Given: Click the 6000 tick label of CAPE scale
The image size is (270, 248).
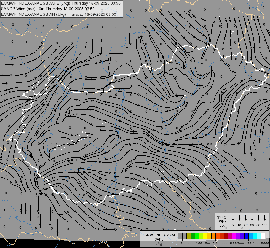Looking at the screenshot, I should point(265,243).
